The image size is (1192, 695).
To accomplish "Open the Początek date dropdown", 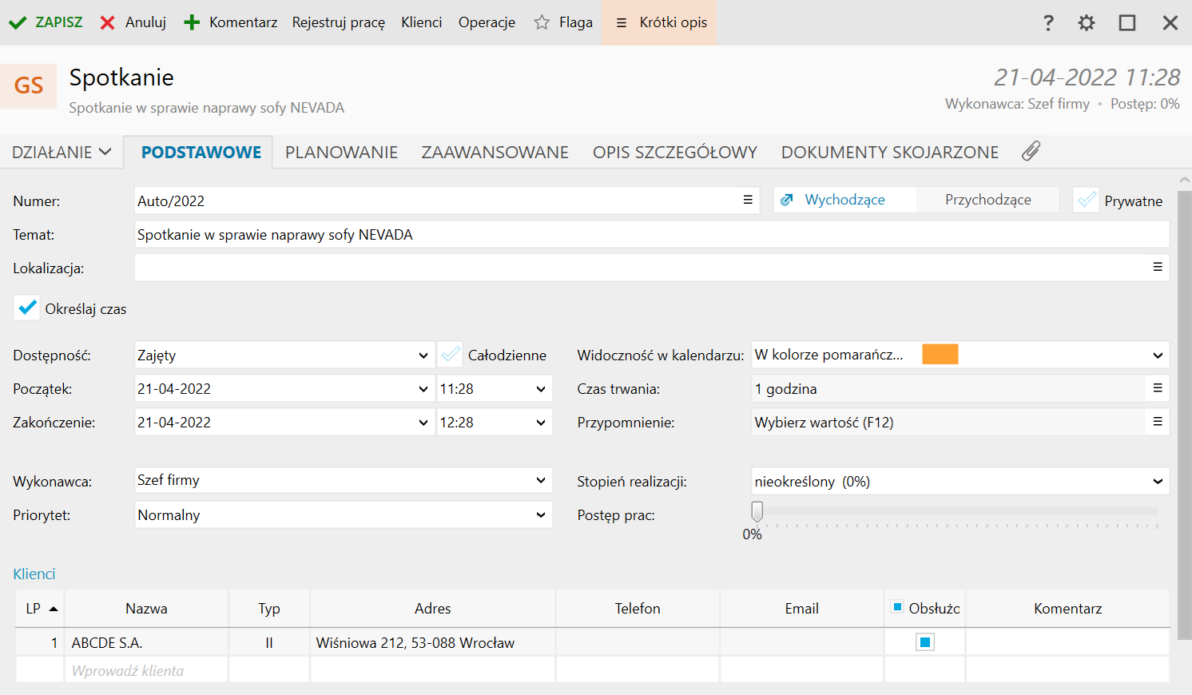I will [423, 389].
